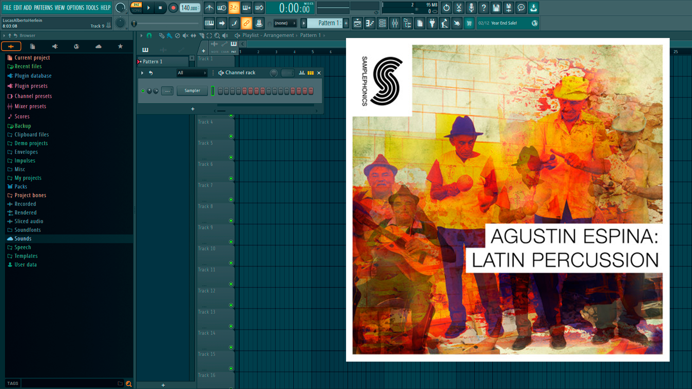Toggle the first Sampler step button
692x389 pixels.
(x=220, y=91)
